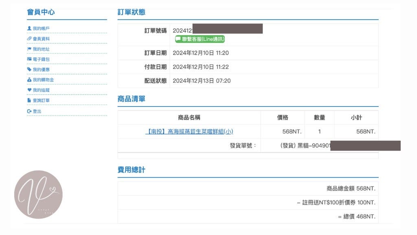Image resolution: width=417 pixels, height=235 pixels.
Task: Select the 我的追蹤 sidebar text label
Action: (42, 90)
